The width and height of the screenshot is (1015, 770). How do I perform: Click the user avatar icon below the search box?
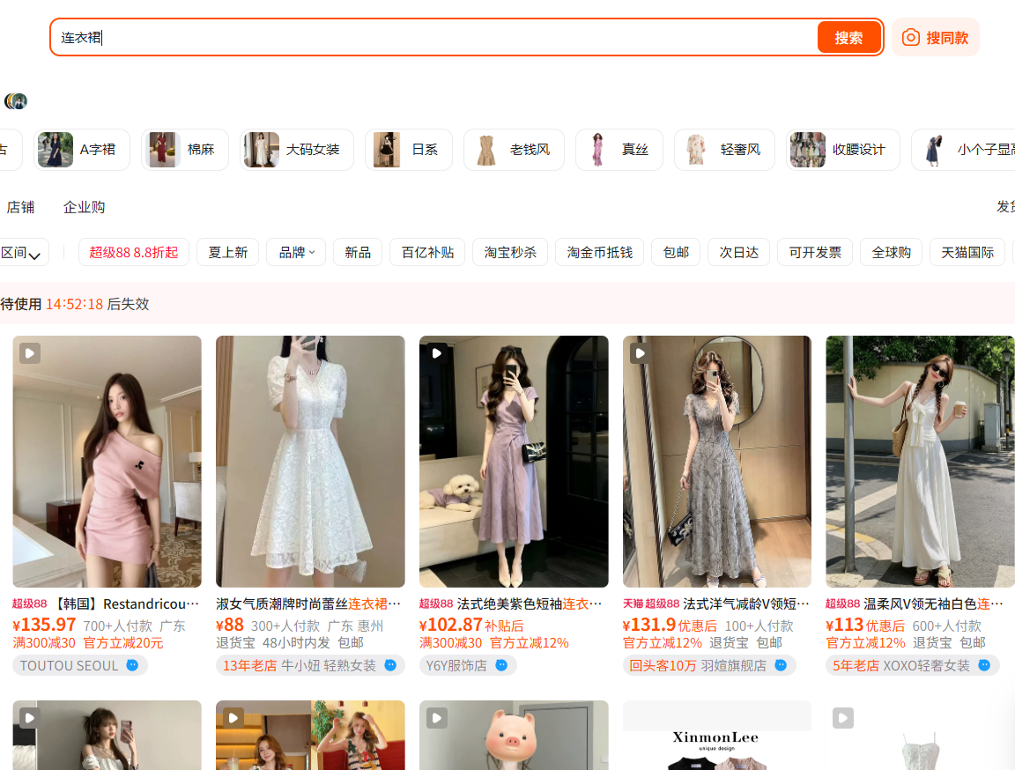coord(16,101)
